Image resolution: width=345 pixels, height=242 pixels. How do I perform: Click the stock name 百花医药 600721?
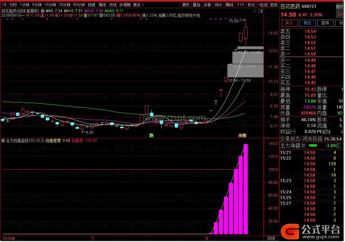[298, 6]
